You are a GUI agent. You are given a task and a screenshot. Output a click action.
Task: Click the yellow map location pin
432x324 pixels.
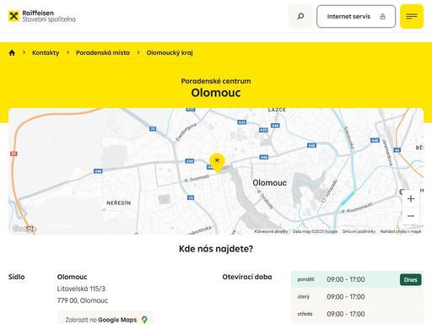[217, 162]
